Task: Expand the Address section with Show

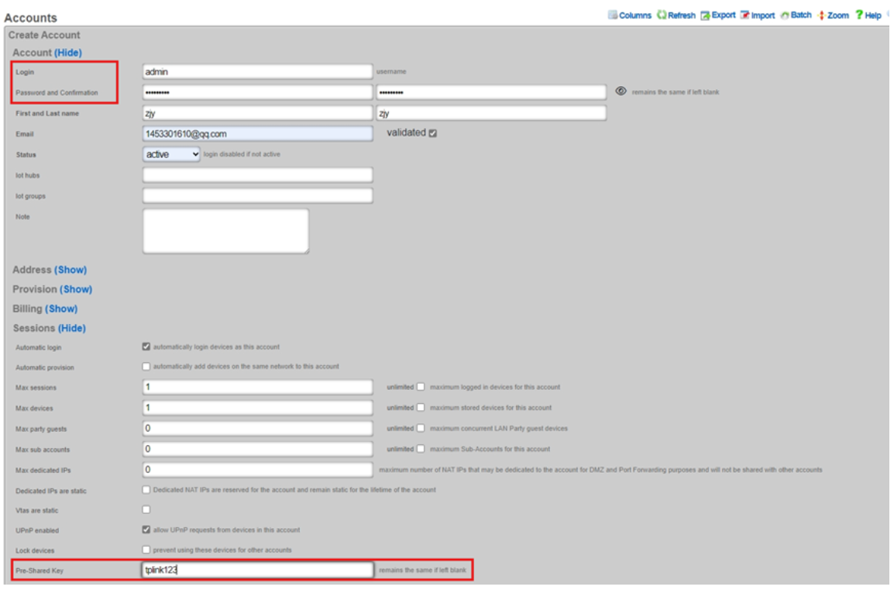Action: coord(70,270)
